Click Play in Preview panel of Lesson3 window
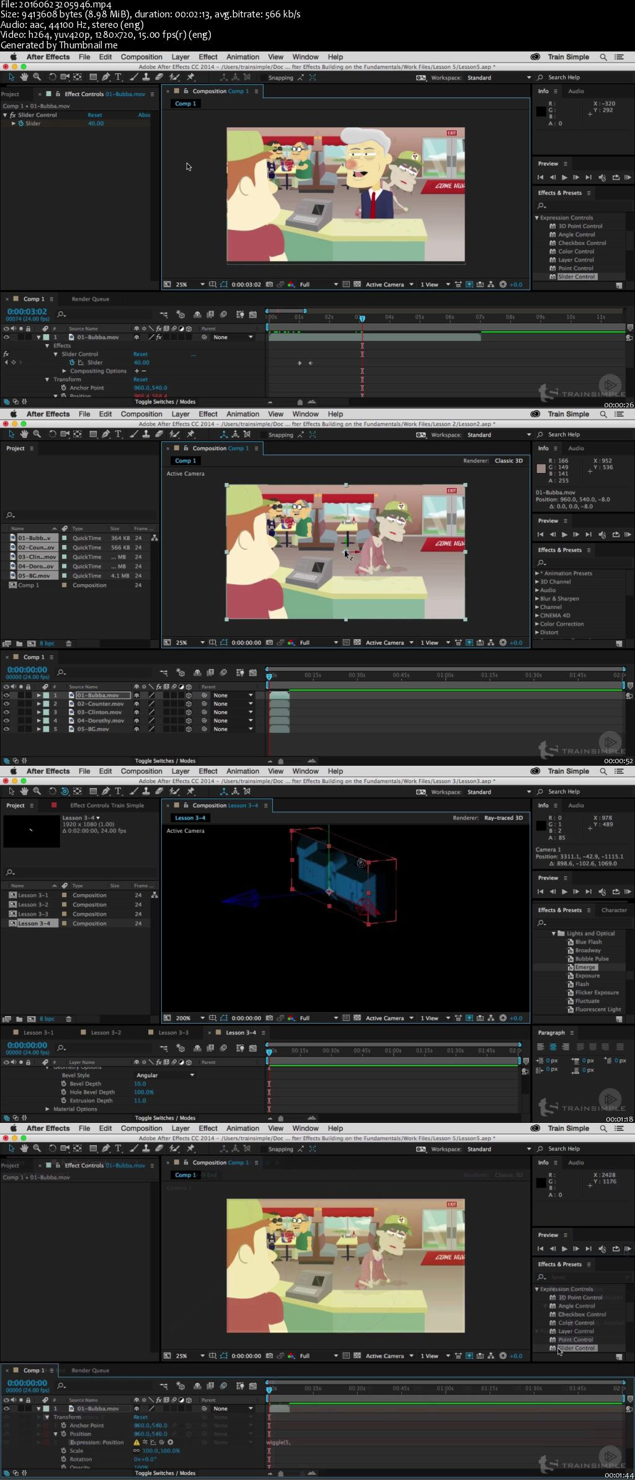The width and height of the screenshot is (635, 1480). (x=564, y=892)
